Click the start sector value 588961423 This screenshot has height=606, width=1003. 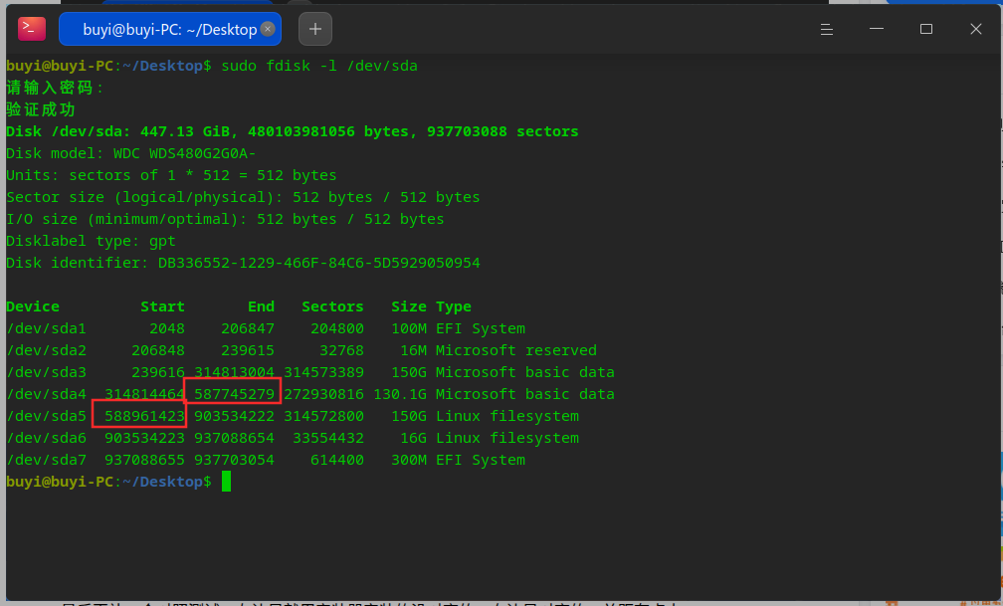[x=144, y=416]
